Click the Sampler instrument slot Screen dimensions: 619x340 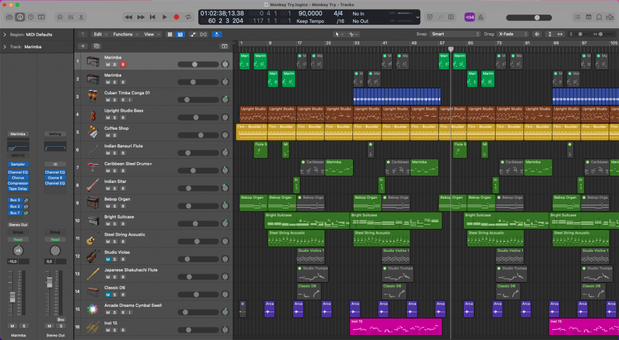[18, 164]
